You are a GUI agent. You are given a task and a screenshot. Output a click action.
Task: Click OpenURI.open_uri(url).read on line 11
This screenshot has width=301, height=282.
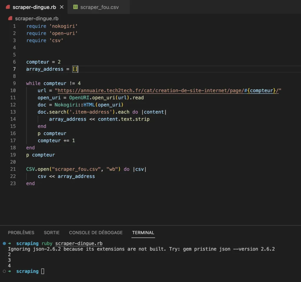pos(106,98)
